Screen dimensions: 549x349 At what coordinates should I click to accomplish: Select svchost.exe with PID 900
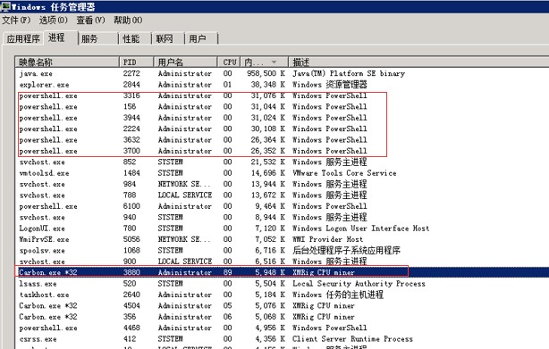[x=282, y=262]
